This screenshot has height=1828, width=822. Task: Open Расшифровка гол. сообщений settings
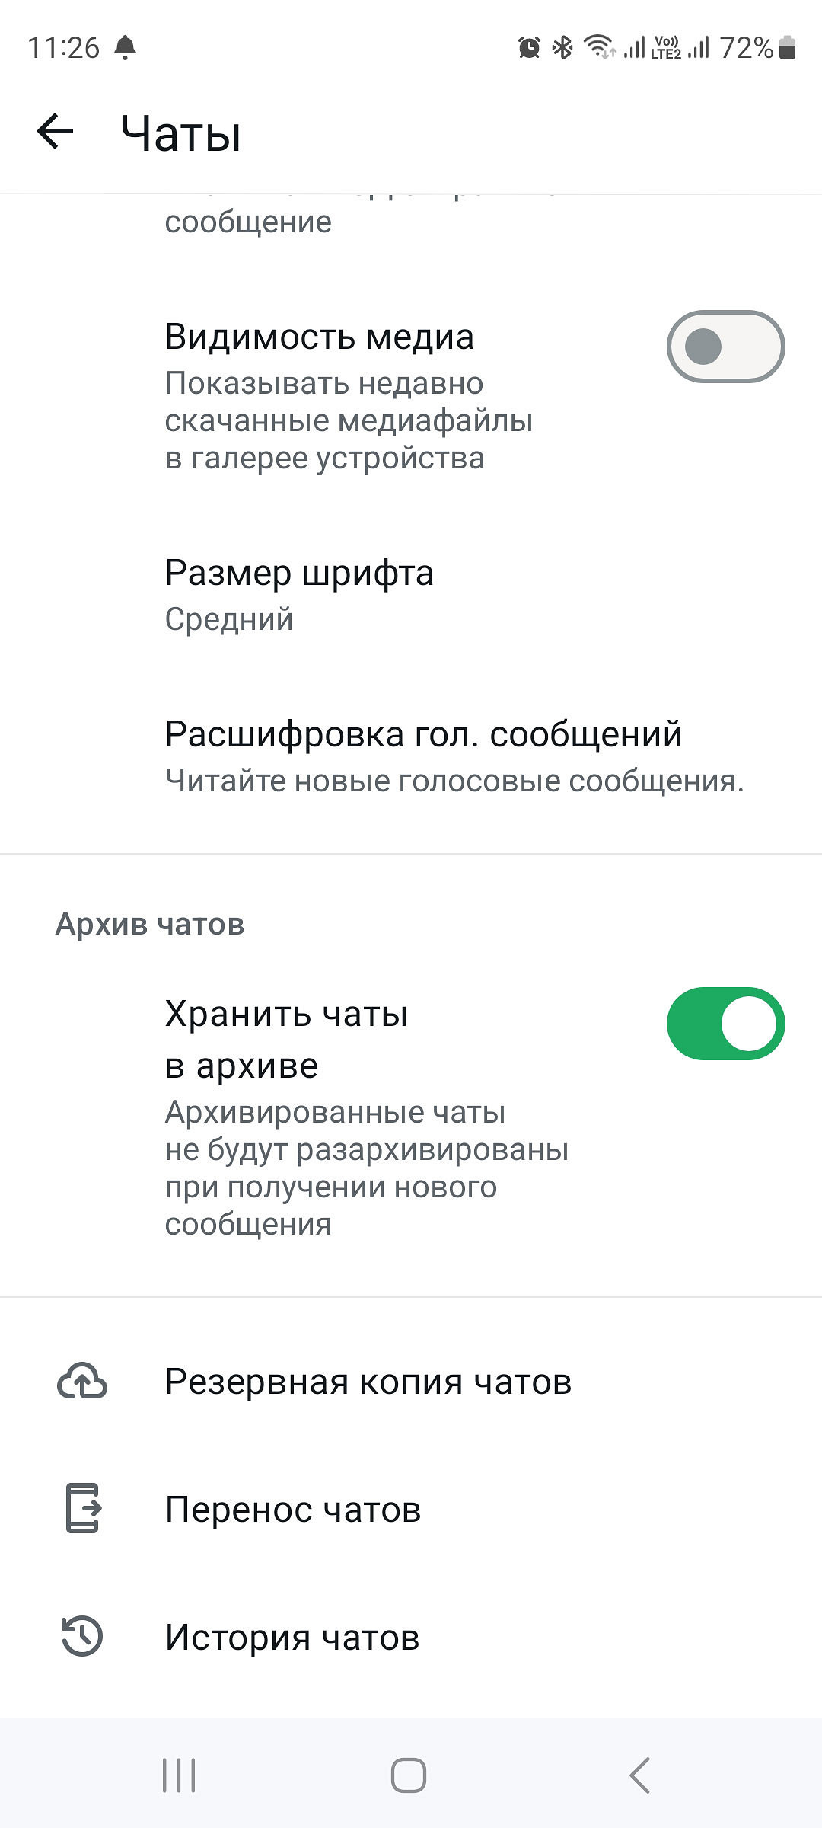click(423, 734)
